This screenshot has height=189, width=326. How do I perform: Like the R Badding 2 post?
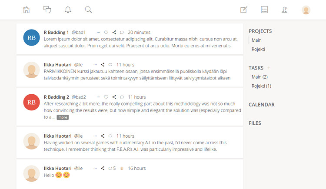(x=106, y=97)
